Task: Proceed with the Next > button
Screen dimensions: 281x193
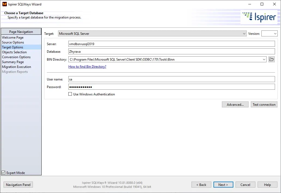Action: click(x=223, y=185)
